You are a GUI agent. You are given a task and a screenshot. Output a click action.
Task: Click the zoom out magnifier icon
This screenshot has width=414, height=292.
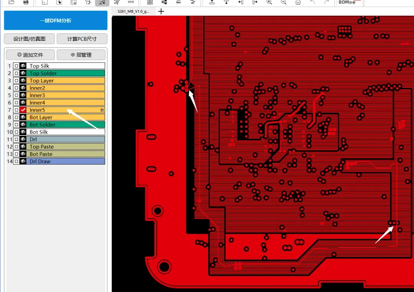pyautogui.click(x=284, y=2)
